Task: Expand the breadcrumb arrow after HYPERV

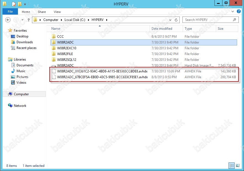Action: point(107,20)
